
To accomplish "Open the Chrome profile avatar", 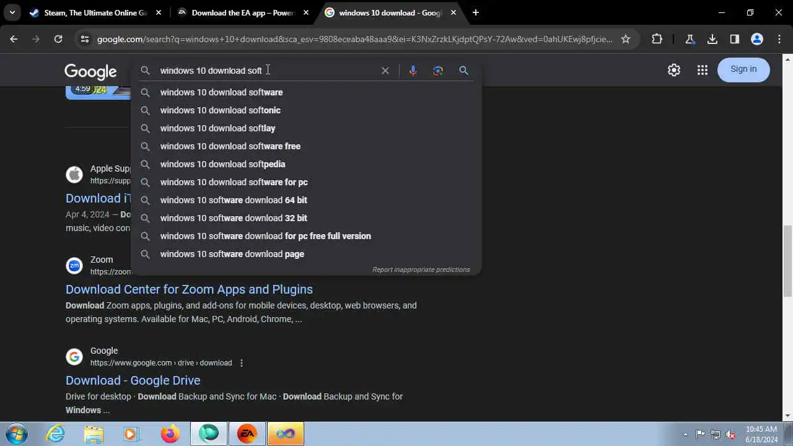I will tap(757, 39).
